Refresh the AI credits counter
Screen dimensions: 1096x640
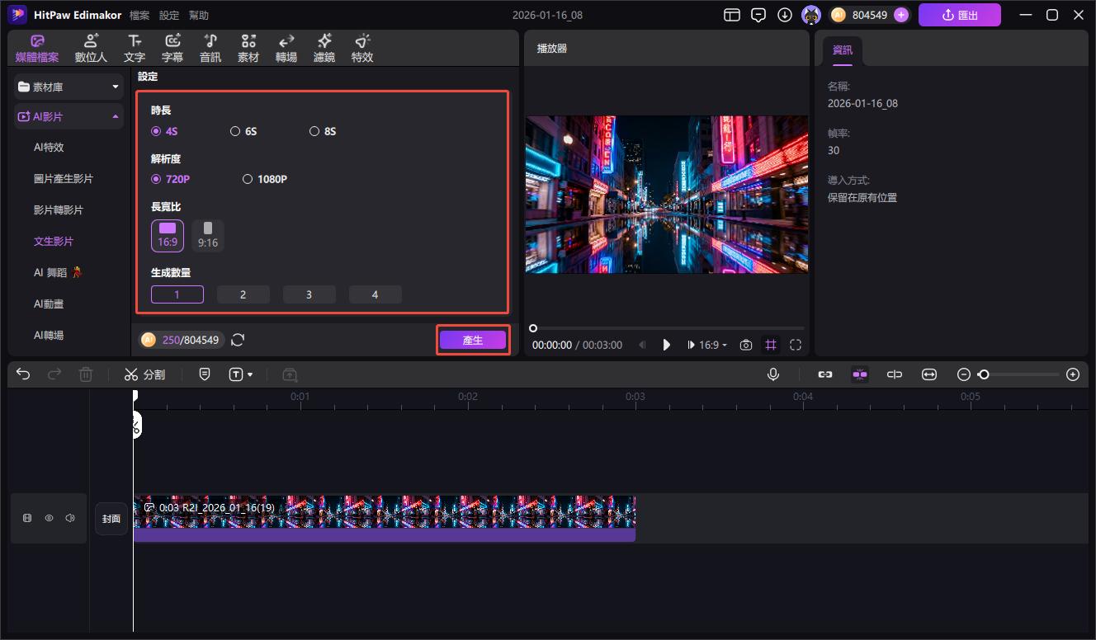[x=238, y=340]
